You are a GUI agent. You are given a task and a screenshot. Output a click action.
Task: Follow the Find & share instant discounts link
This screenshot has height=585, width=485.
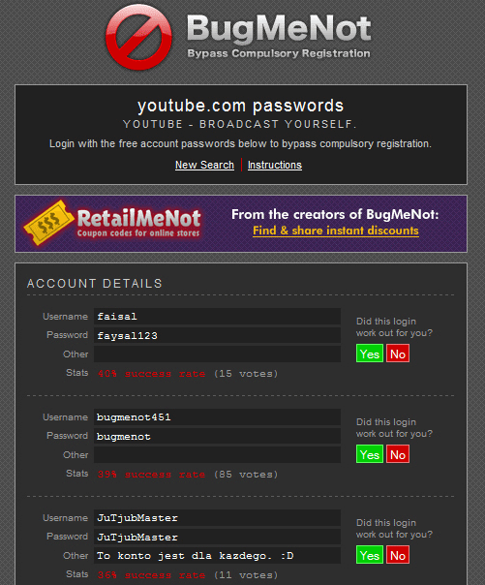[x=336, y=231]
